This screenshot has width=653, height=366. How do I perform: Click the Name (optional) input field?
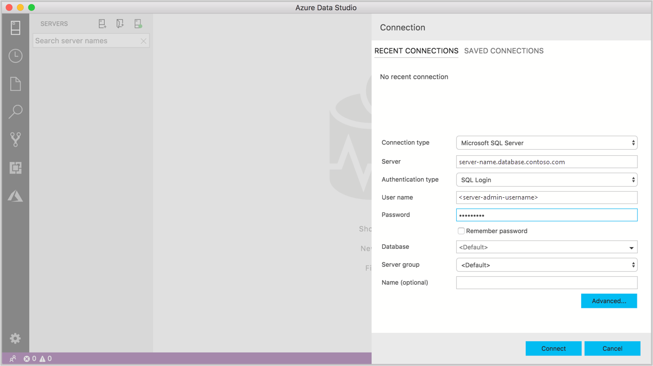click(x=547, y=282)
